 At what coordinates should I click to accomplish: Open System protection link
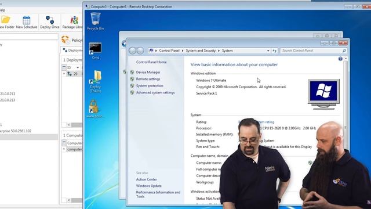pos(150,86)
